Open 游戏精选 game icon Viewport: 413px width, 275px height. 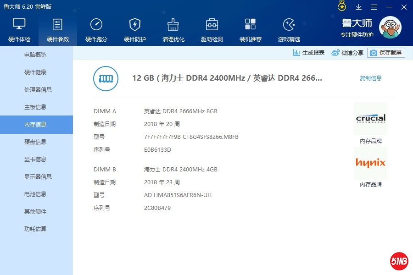(x=289, y=25)
